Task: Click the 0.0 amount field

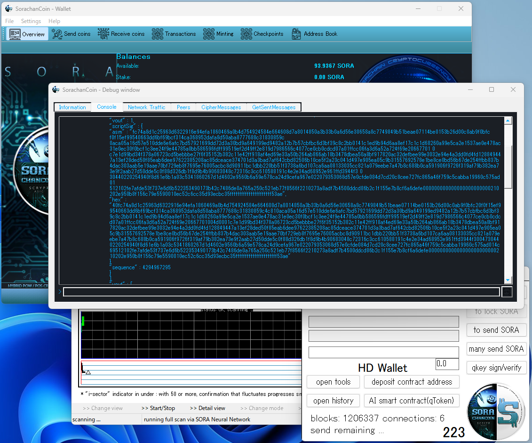Action: (447, 364)
